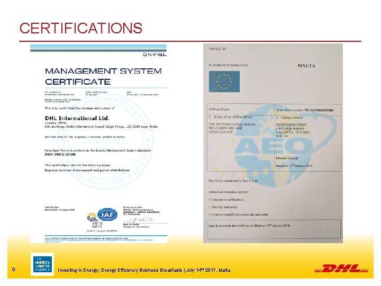Click the AEO certificate number cell
The height and width of the screenshot is (286, 381).
pyautogui.click(x=308, y=110)
